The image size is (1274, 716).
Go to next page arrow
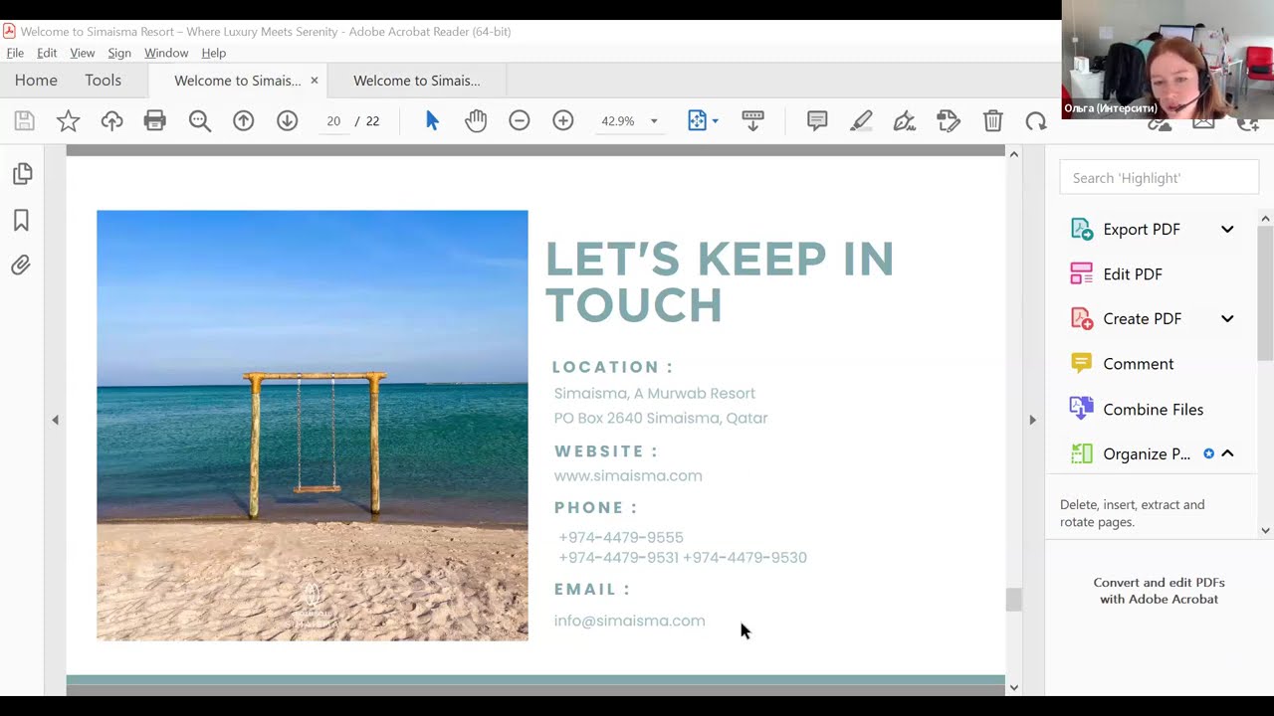click(x=288, y=121)
